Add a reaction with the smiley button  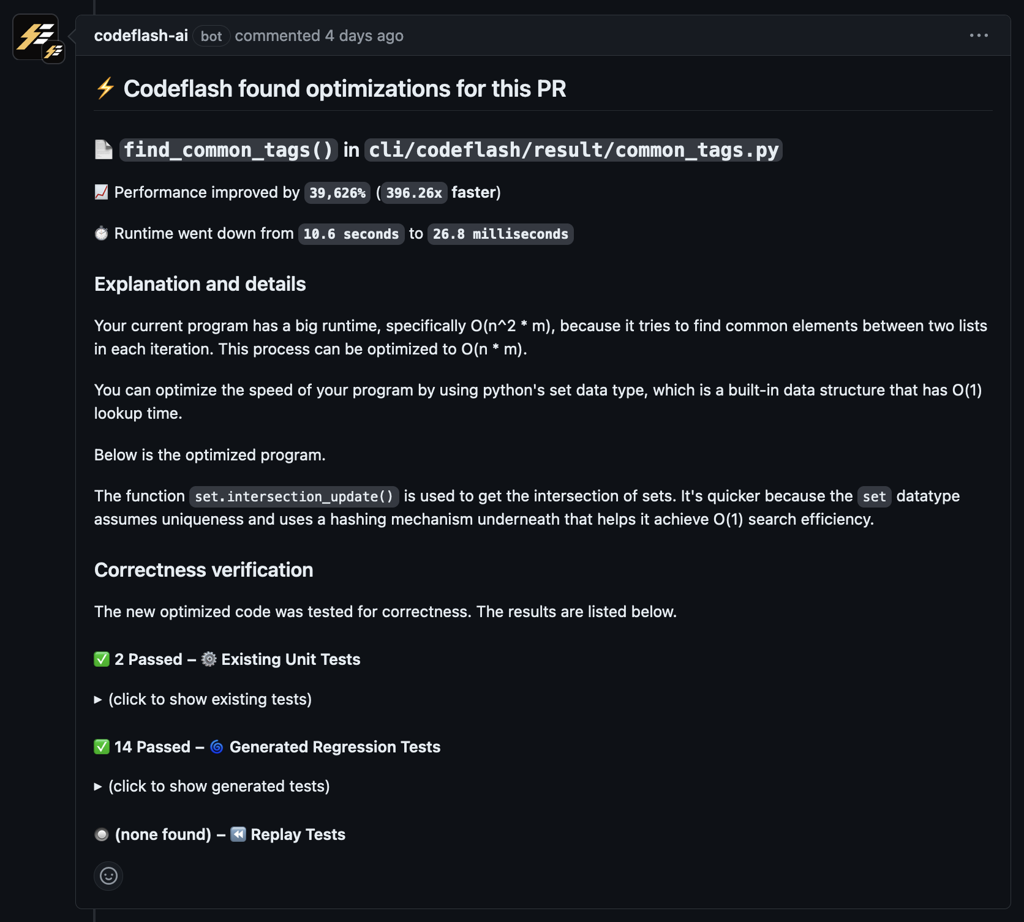click(x=108, y=876)
